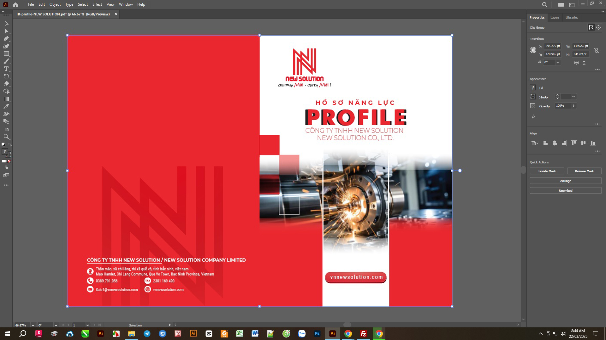Image resolution: width=606 pixels, height=340 pixels.
Task: Open the stroke weight dropdown
Action: point(573,97)
